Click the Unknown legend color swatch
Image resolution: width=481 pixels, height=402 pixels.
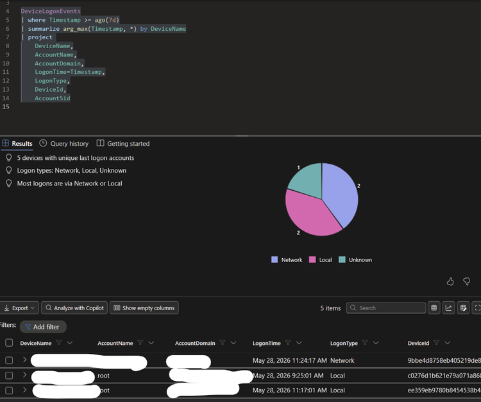tap(342, 259)
